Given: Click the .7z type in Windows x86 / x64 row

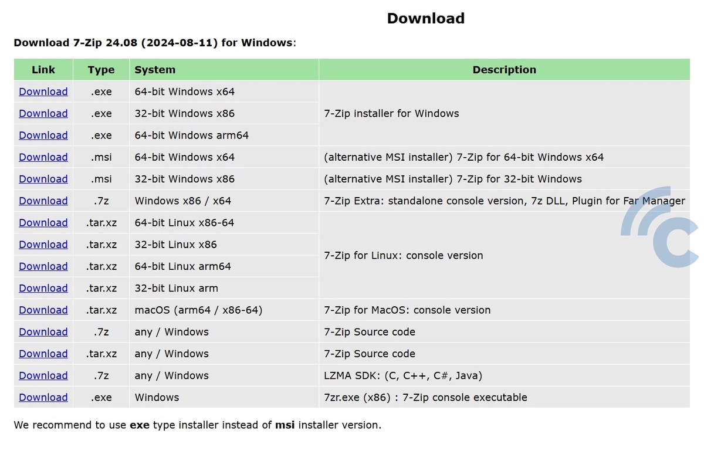Looking at the screenshot, I should click(x=101, y=201).
